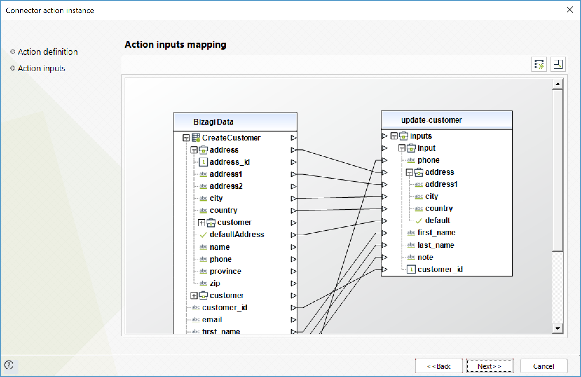Click the defaultAddress boolean checkmark icon
The height and width of the screenshot is (377, 581).
pyautogui.click(x=203, y=235)
